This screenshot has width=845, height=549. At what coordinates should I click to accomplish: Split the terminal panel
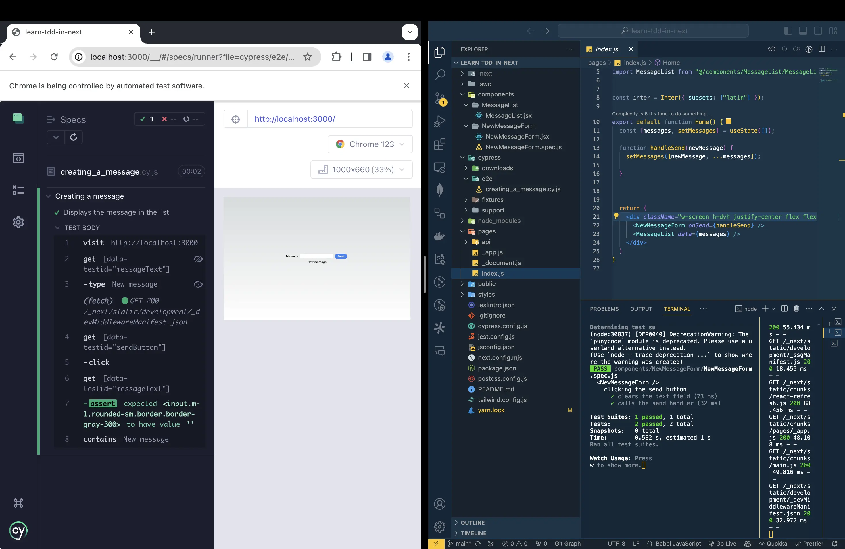point(784,309)
